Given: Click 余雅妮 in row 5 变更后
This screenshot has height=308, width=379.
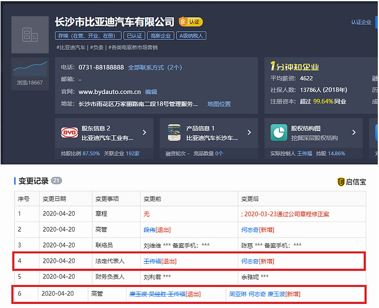Looking at the screenshot, I should (x=250, y=277).
